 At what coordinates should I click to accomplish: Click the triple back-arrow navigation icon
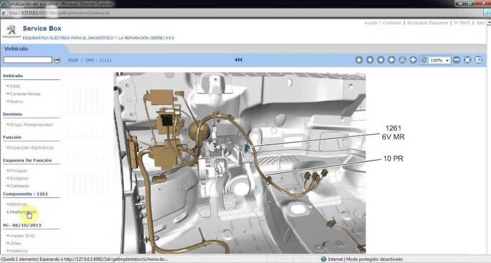click(x=238, y=60)
